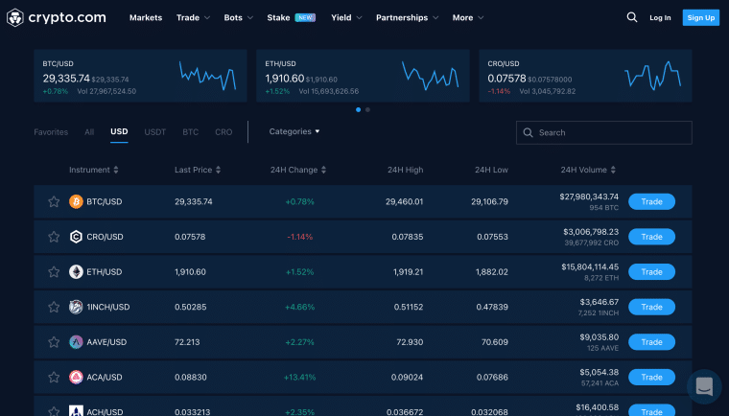Click Trade button for ACH/USD

click(651, 410)
